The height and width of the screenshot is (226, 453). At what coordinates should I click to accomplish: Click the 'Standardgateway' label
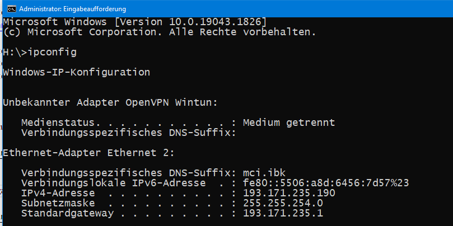67,213
